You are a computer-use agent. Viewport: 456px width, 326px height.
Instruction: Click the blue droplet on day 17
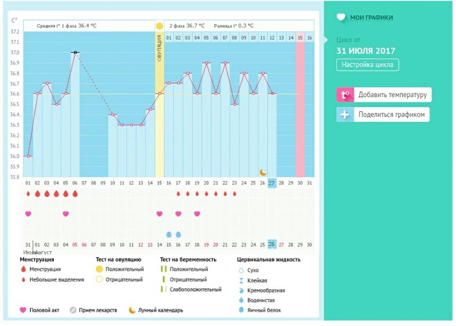(178, 234)
